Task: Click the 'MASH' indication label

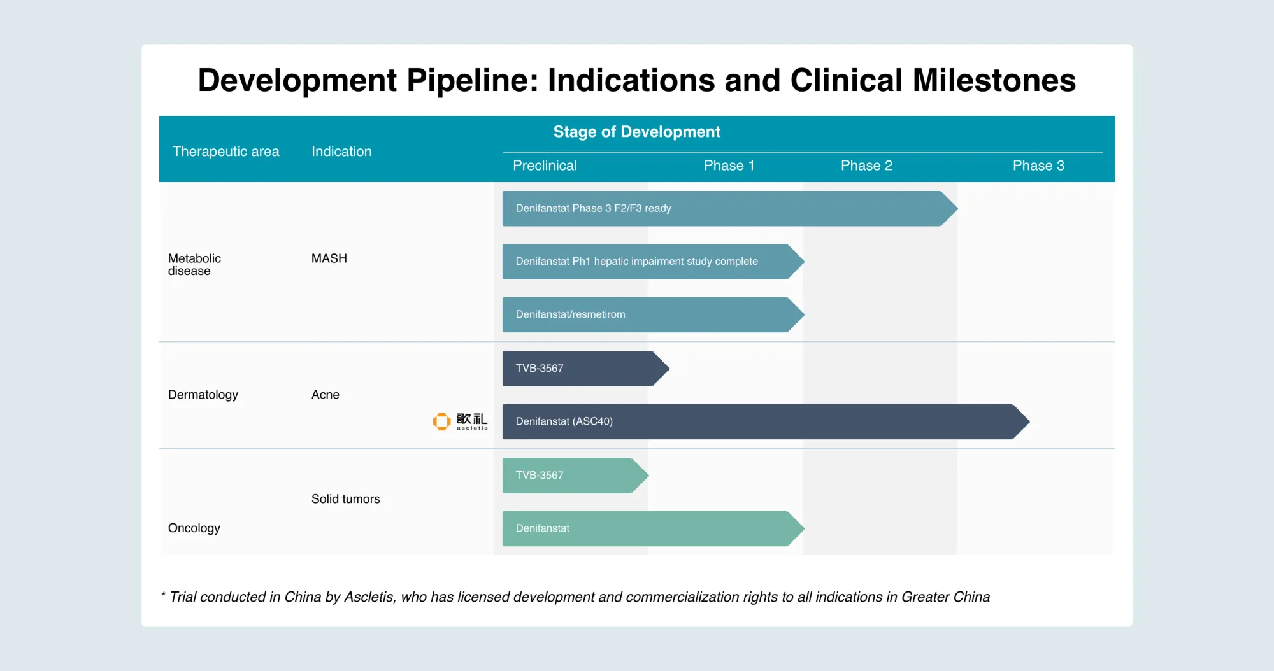Action: pos(329,258)
